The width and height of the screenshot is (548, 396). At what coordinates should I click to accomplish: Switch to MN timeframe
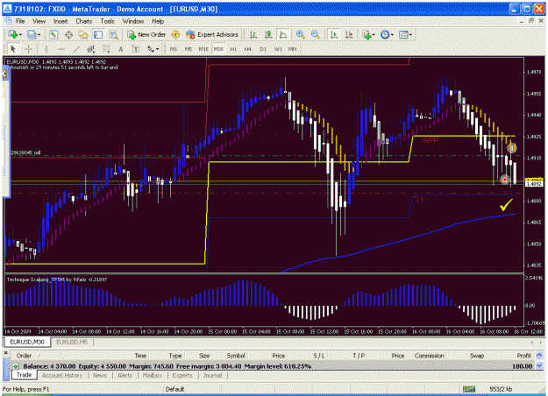tap(293, 49)
